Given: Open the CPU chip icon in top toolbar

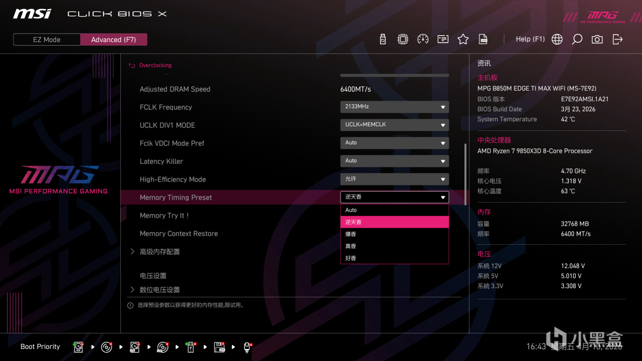Looking at the screenshot, I should pyautogui.click(x=403, y=39).
